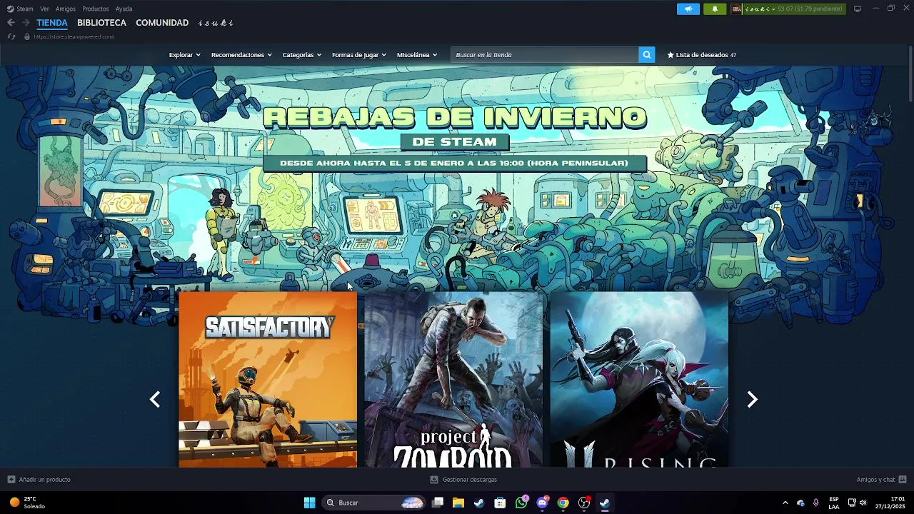
Task: Open WhatsApp from the taskbar
Action: point(521,503)
